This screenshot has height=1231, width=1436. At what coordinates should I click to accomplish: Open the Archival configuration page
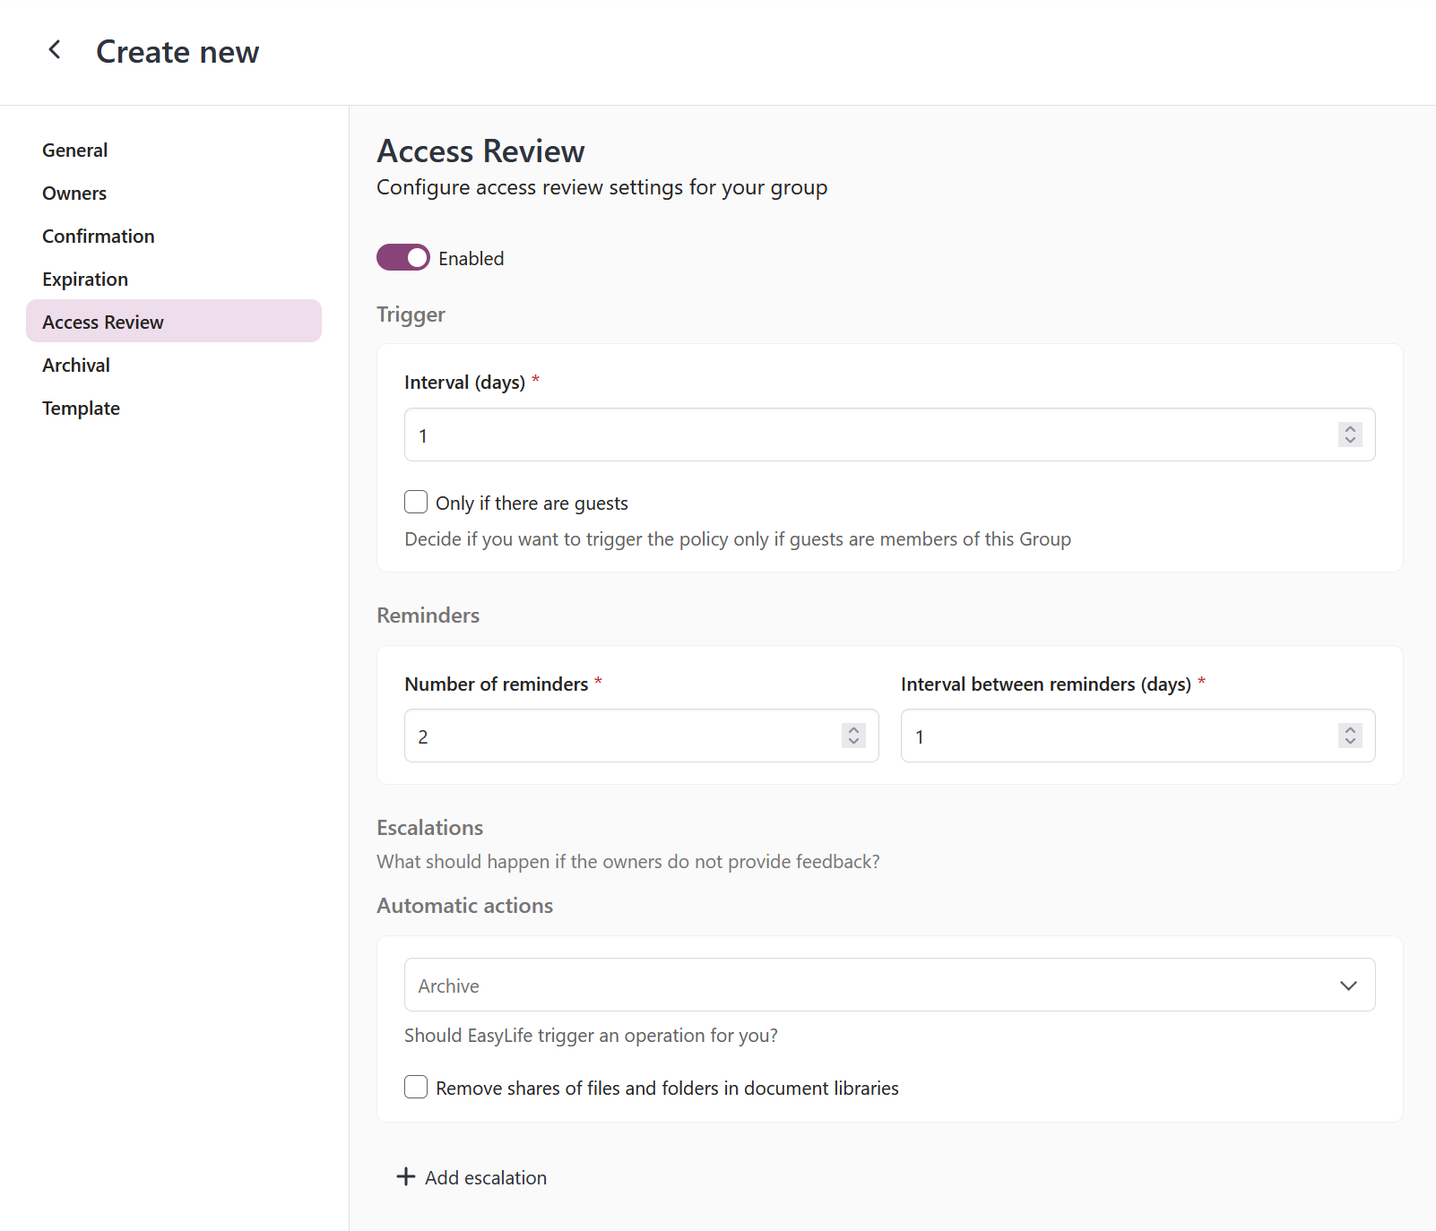coord(75,365)
